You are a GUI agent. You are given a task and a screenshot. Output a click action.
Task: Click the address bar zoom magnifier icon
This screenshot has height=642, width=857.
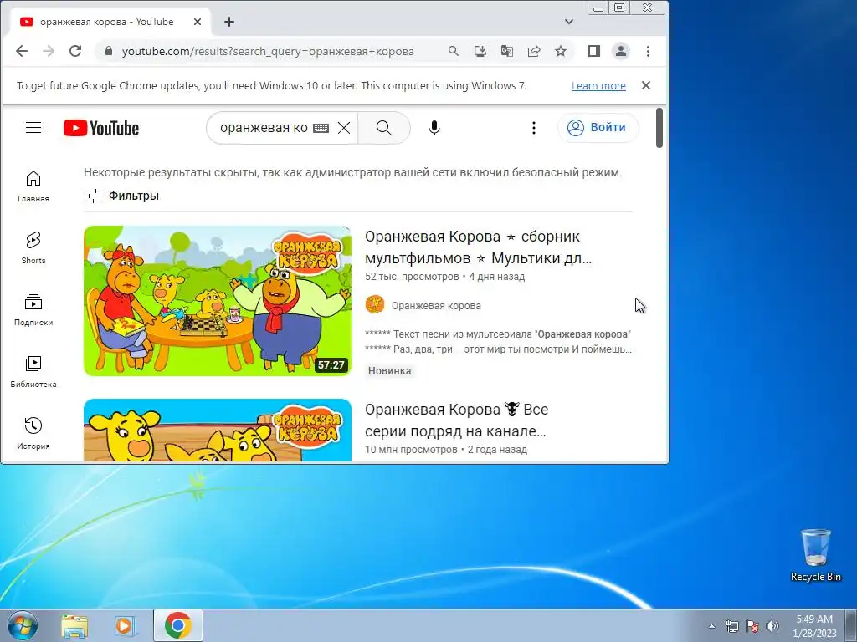[x=453, y=51]
